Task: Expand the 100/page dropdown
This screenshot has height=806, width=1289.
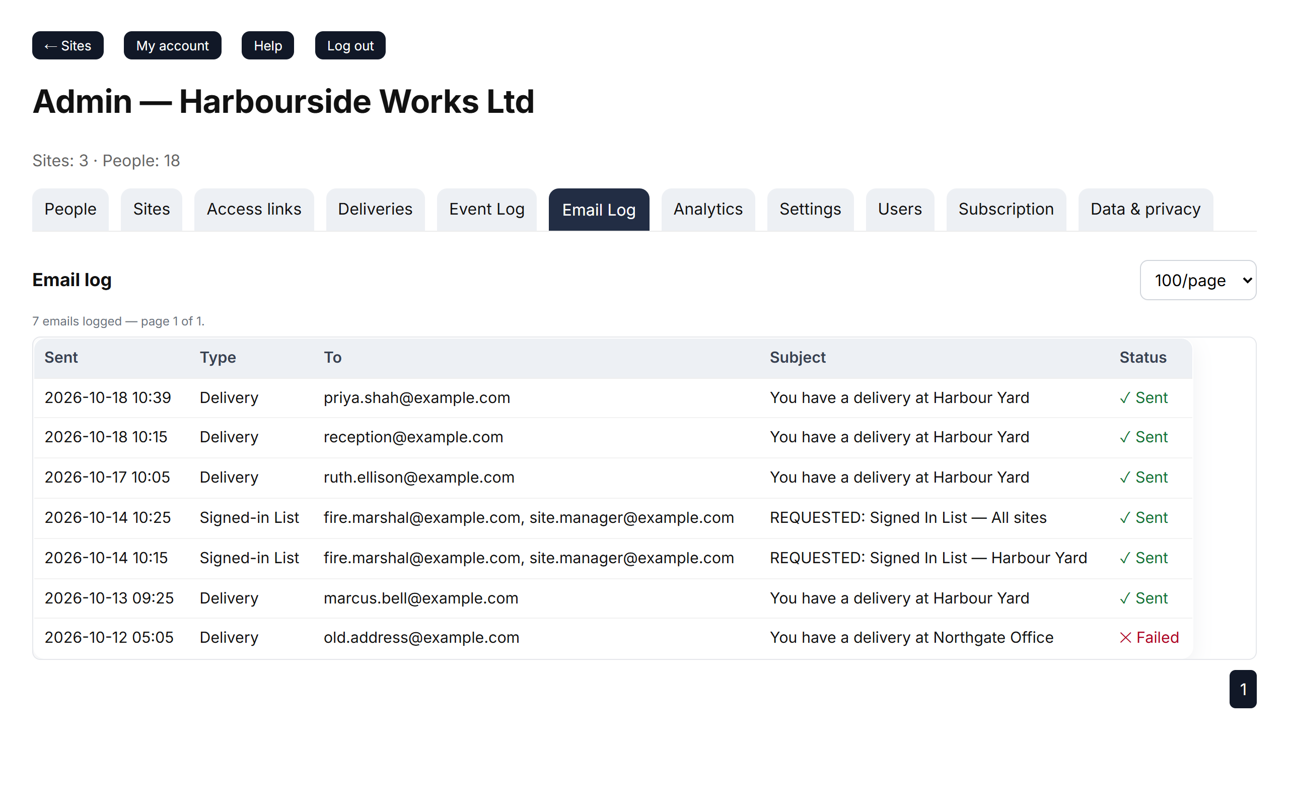Action: tap(1198, 280)
